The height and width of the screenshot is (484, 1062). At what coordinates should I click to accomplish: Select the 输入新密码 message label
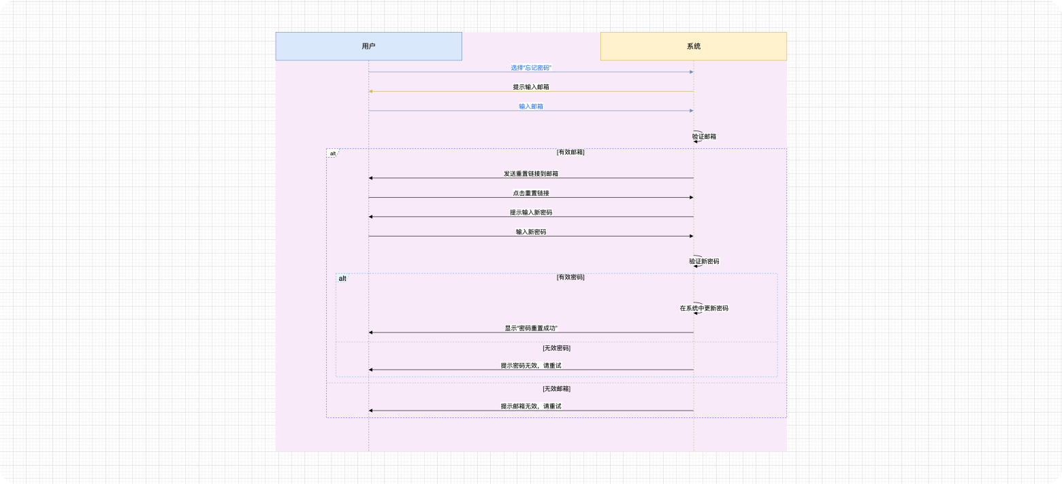point(531,232)
